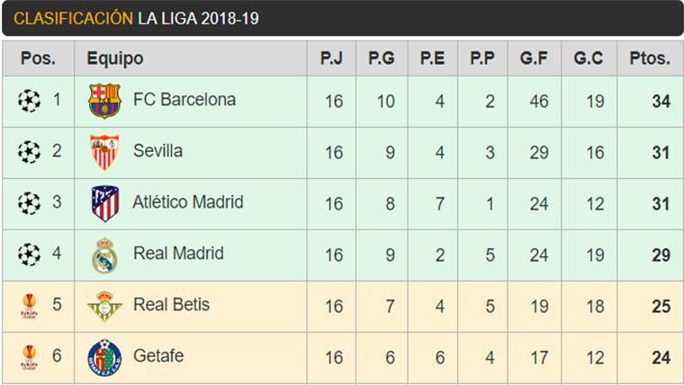Select the Real Betis team name
The height and width of the screenshot is (385, 684).
click(x=171, y=305)
